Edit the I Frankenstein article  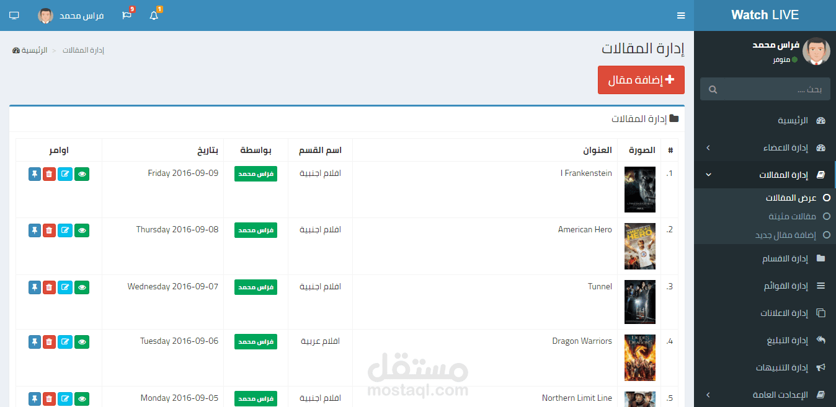[x=65, y=174]
